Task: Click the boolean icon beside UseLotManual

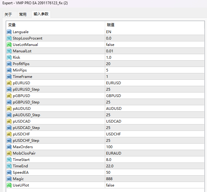Action: point(9,45)
